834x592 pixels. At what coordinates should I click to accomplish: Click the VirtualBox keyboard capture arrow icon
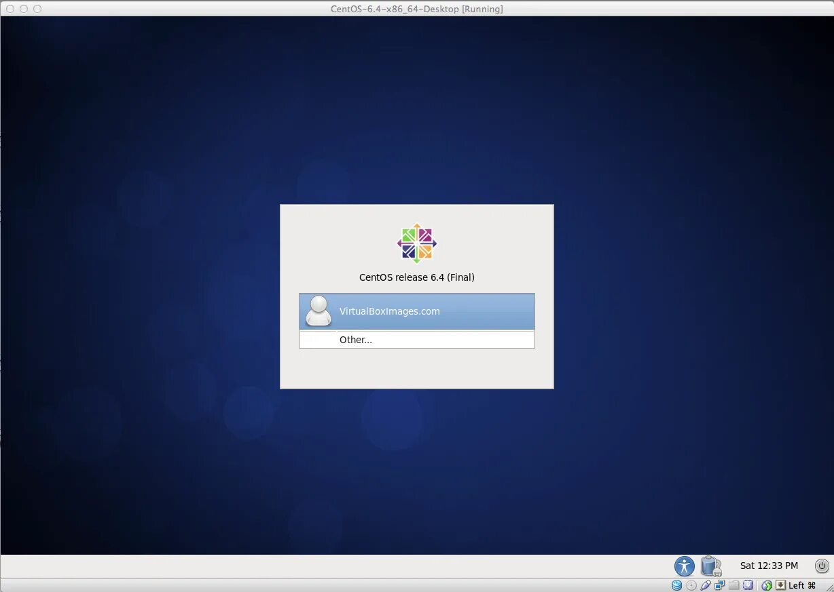[x=781, y=585]
